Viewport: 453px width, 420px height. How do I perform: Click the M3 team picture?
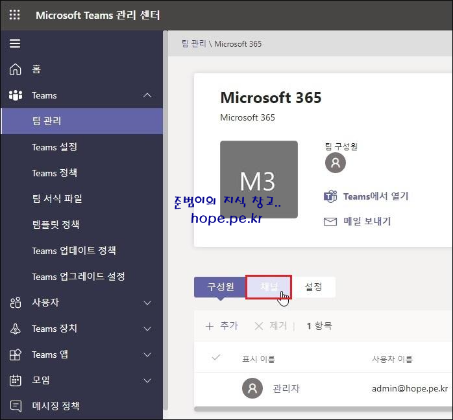(259, 180)
